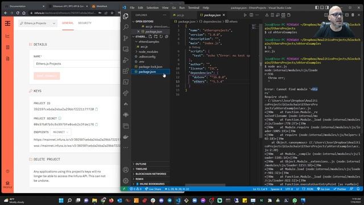364x205 pixels.
Task: Open the Manage gear in VS Code
Action: coord(126,181)
